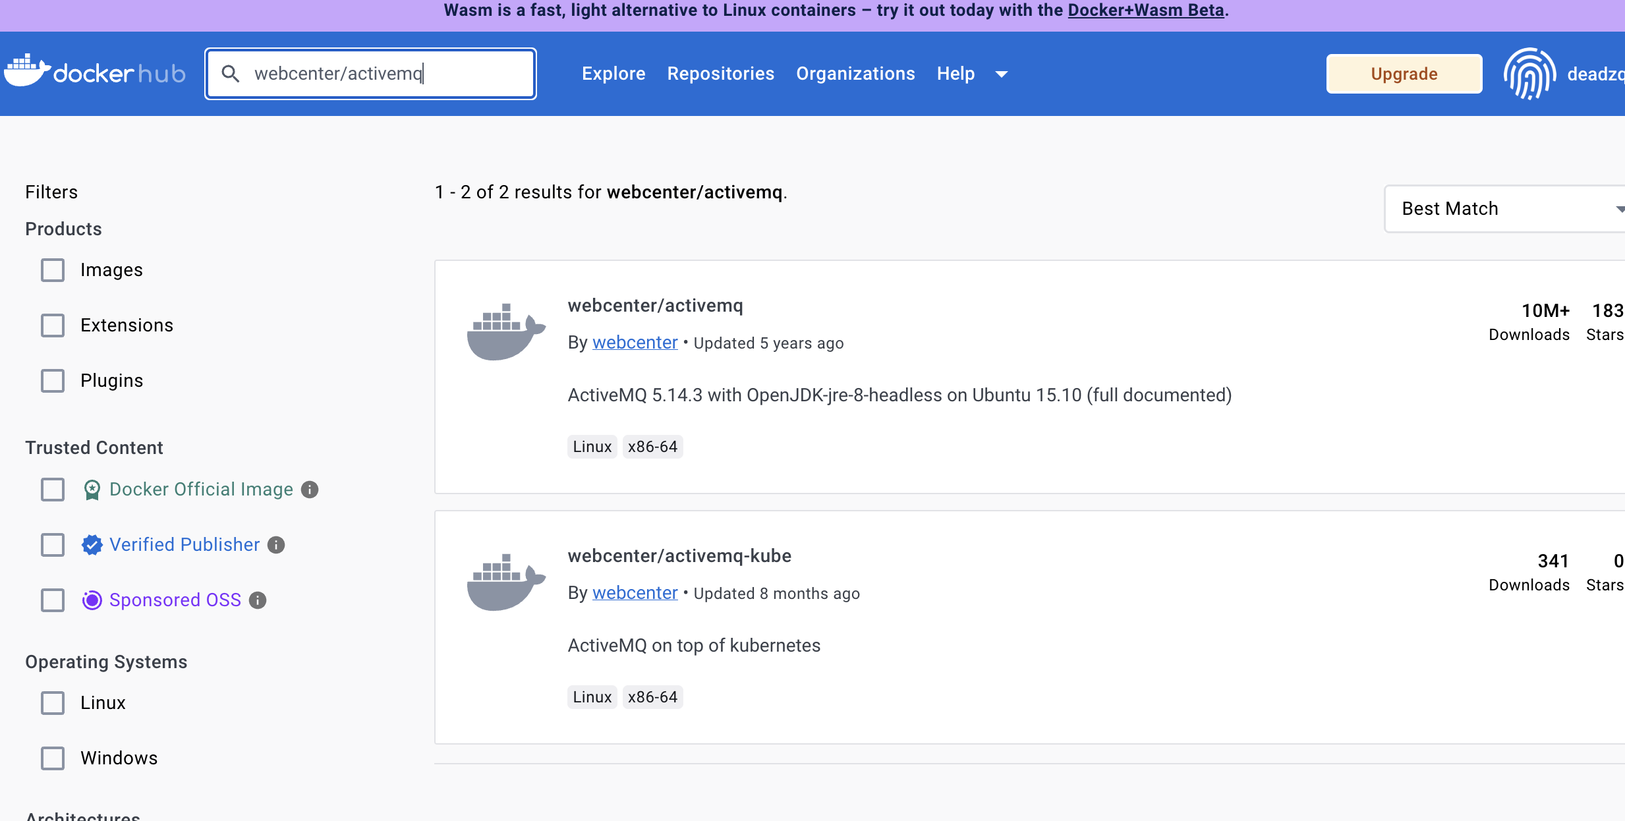Viewport: 1625px width, 821px height.
Task: Enable the Images product filter checkbox
Action: coord(53,270)
